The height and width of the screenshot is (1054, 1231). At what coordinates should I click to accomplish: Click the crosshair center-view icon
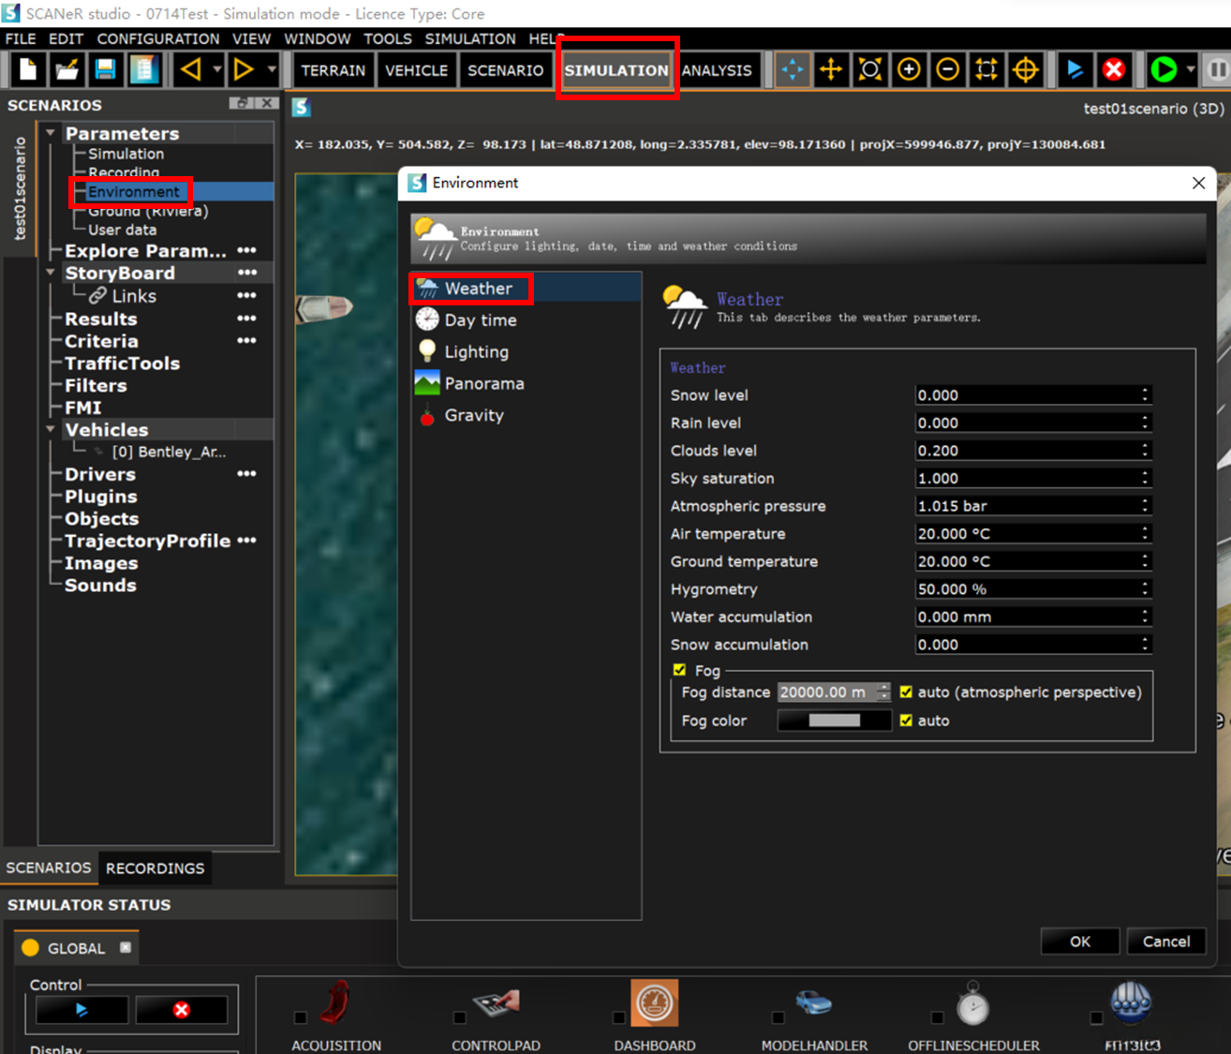[1026, 69]
